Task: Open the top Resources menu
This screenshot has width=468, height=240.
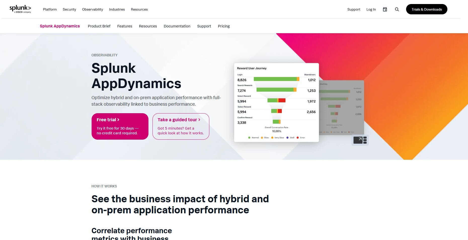Action: coord(139,9)
